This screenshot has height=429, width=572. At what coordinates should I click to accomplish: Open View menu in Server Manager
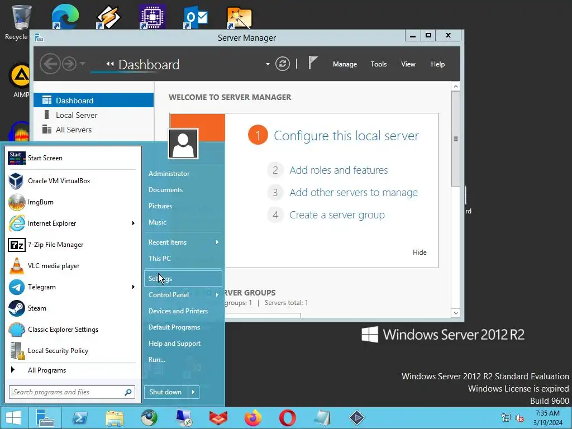(x=408, y=64)
